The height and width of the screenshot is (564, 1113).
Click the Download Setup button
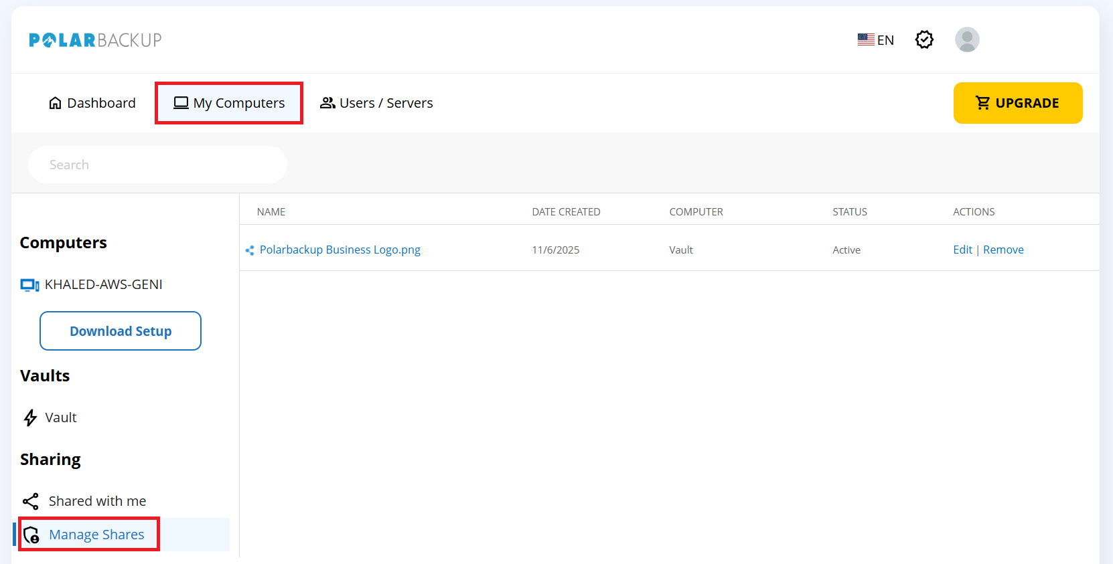tap(121, 331)
